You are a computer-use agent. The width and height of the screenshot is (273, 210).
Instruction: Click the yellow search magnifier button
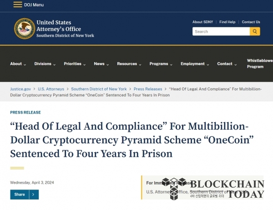[x=255, y=31]
